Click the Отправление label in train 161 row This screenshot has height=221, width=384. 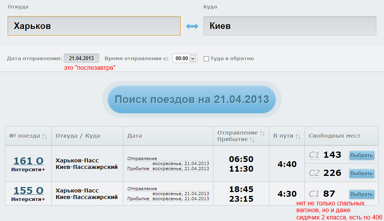coord(142,159)
